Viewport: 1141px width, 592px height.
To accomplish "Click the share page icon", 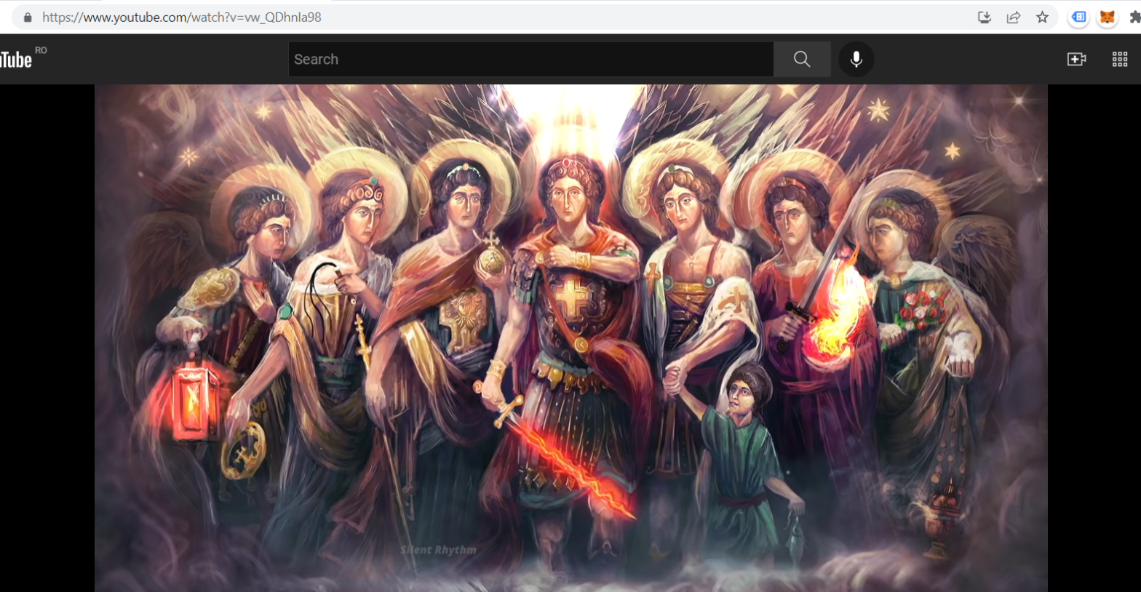I will (x=1014, y=17).
